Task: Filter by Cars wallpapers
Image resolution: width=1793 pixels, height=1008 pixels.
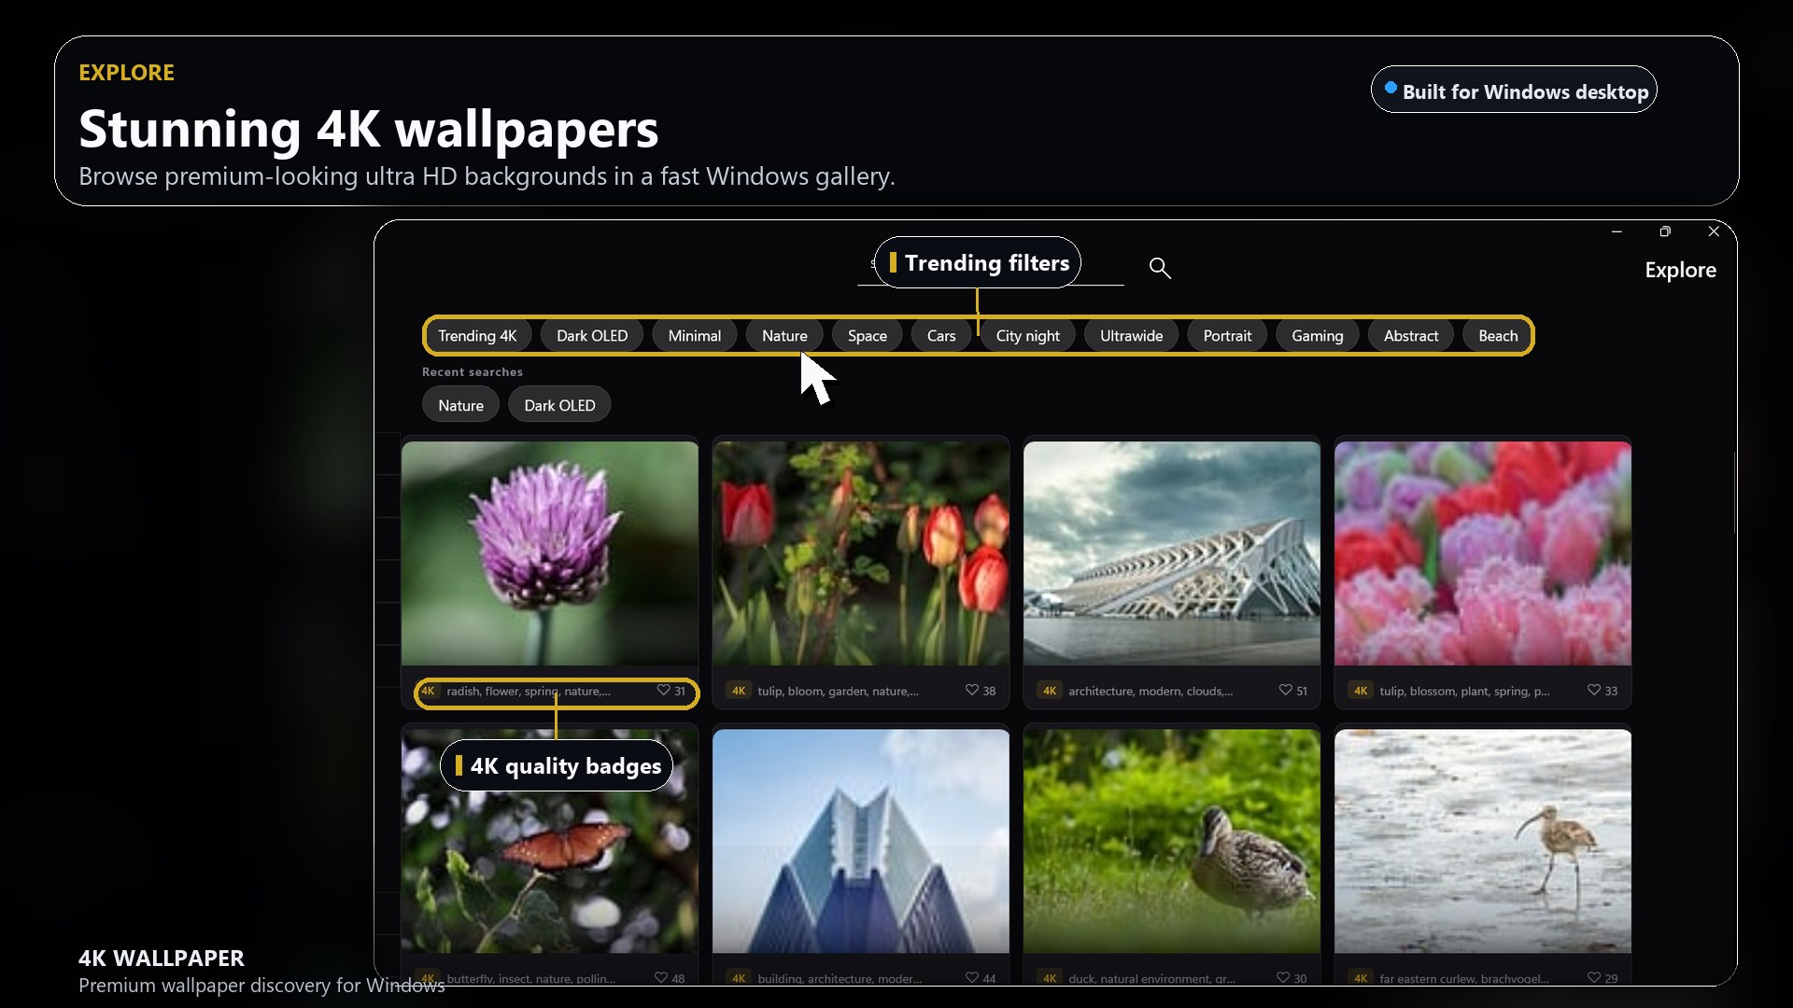Action: click(x=941, y=336)
